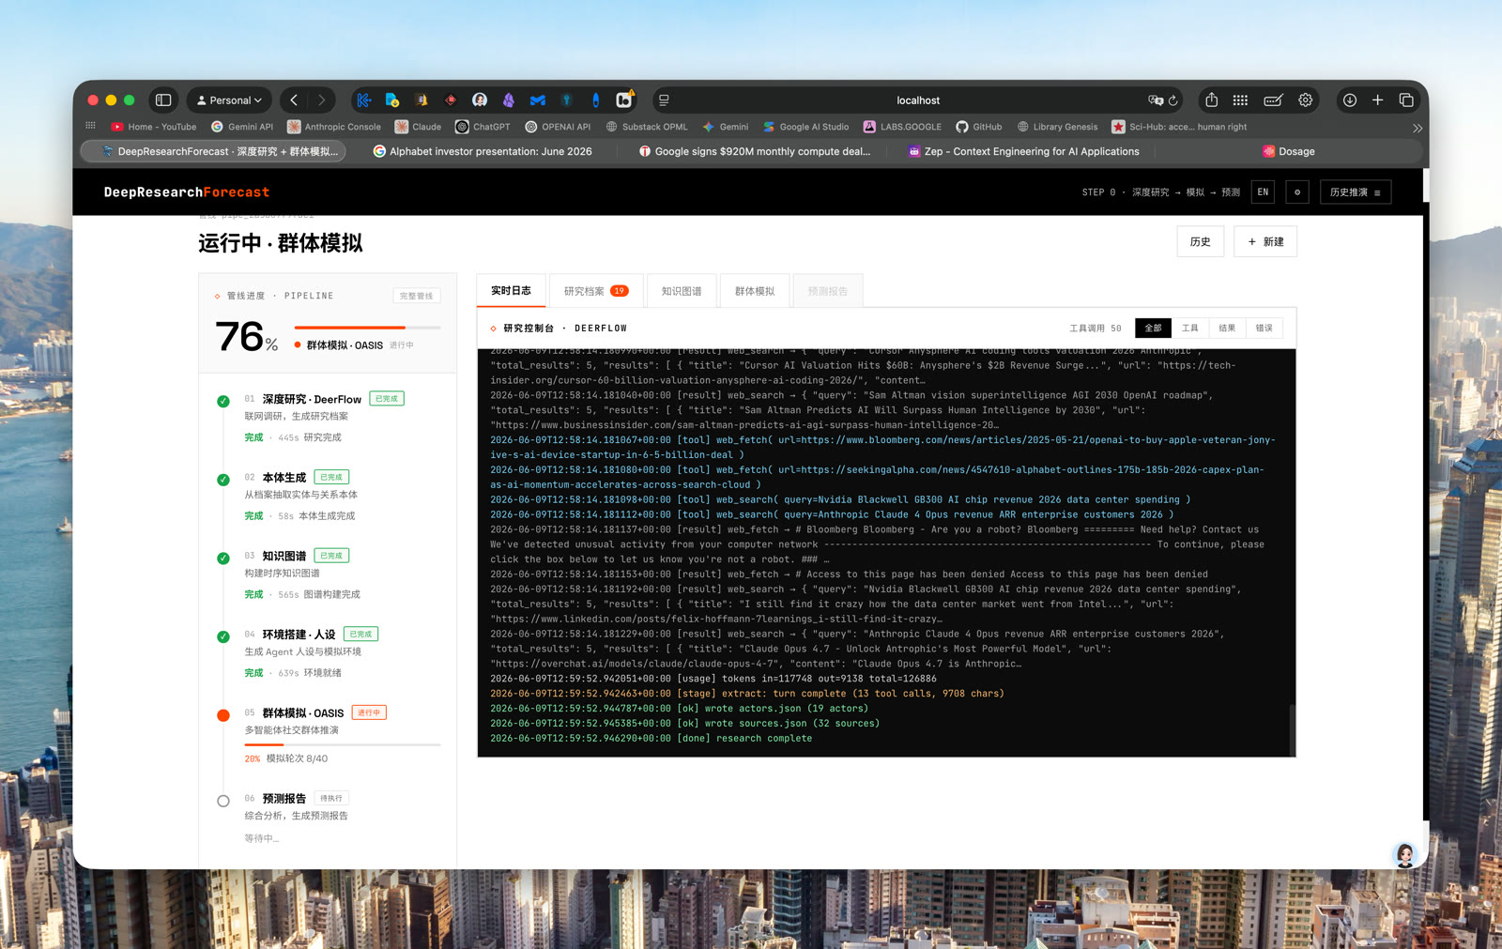1502x949 pixels.
Task: Open the 历史推演 menu
Action: [x=1356, y=192]
